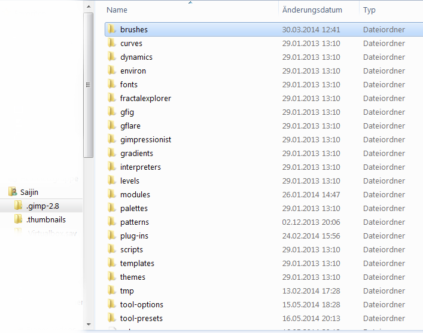Click the tmp folder icon
Viewport: 423px width, 333px height.
pyautogui.click(x=111, y=291)
